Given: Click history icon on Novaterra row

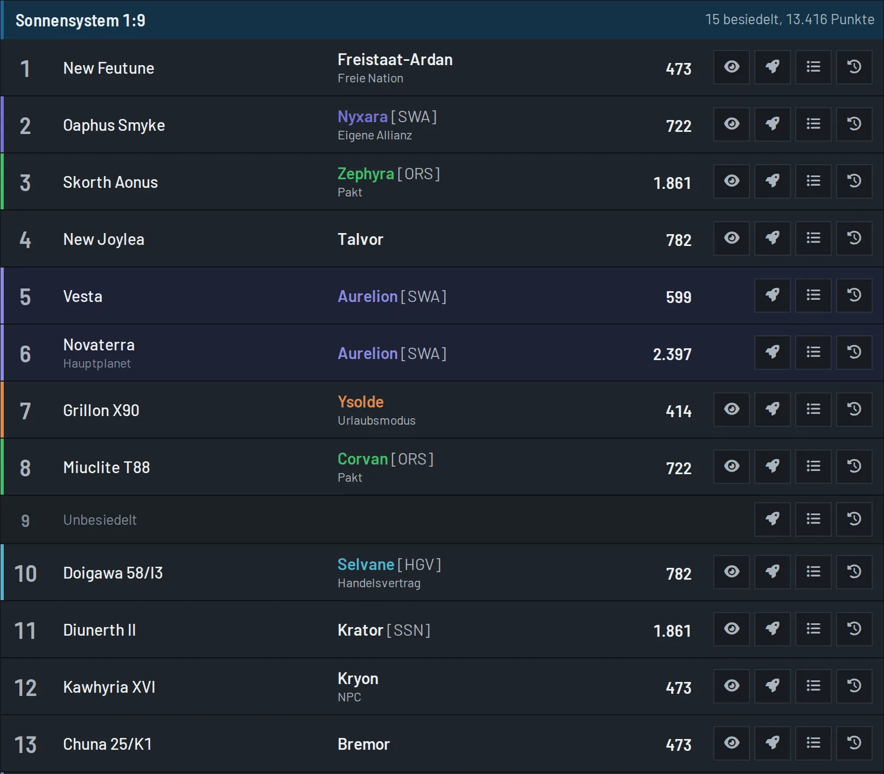Looking at the screenshot, I should click(854, 352).
